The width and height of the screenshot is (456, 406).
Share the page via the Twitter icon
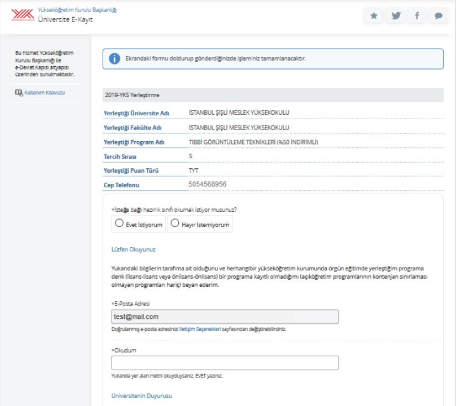(x=395, y=16)
